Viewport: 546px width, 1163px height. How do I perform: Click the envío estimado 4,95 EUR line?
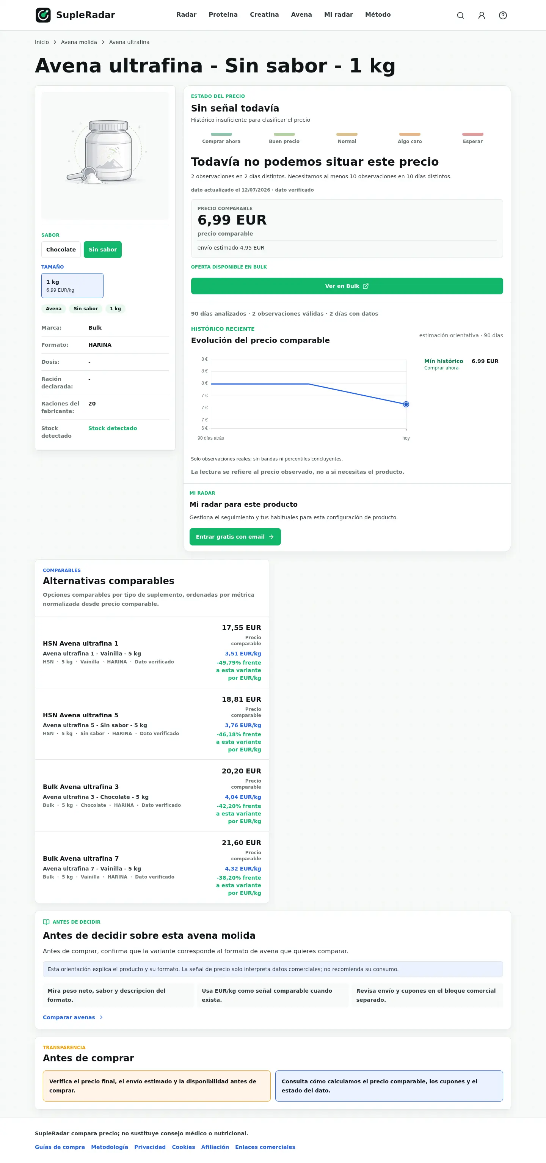coord(231,248)
